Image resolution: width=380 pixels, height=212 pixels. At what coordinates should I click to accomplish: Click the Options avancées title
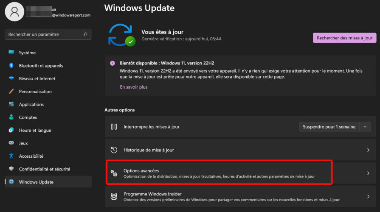pos(141,170)
